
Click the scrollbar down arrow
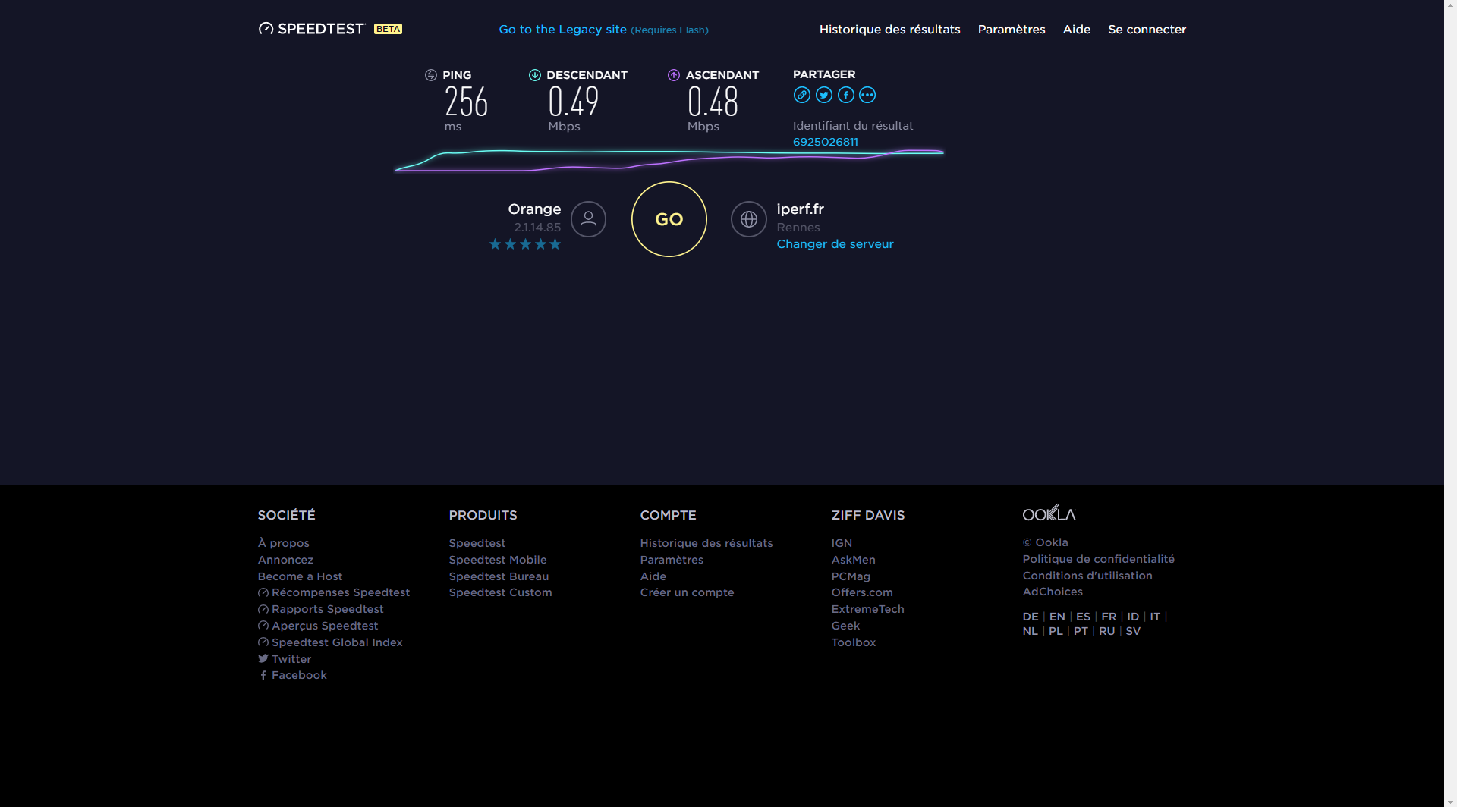(x=1450, y=801)
